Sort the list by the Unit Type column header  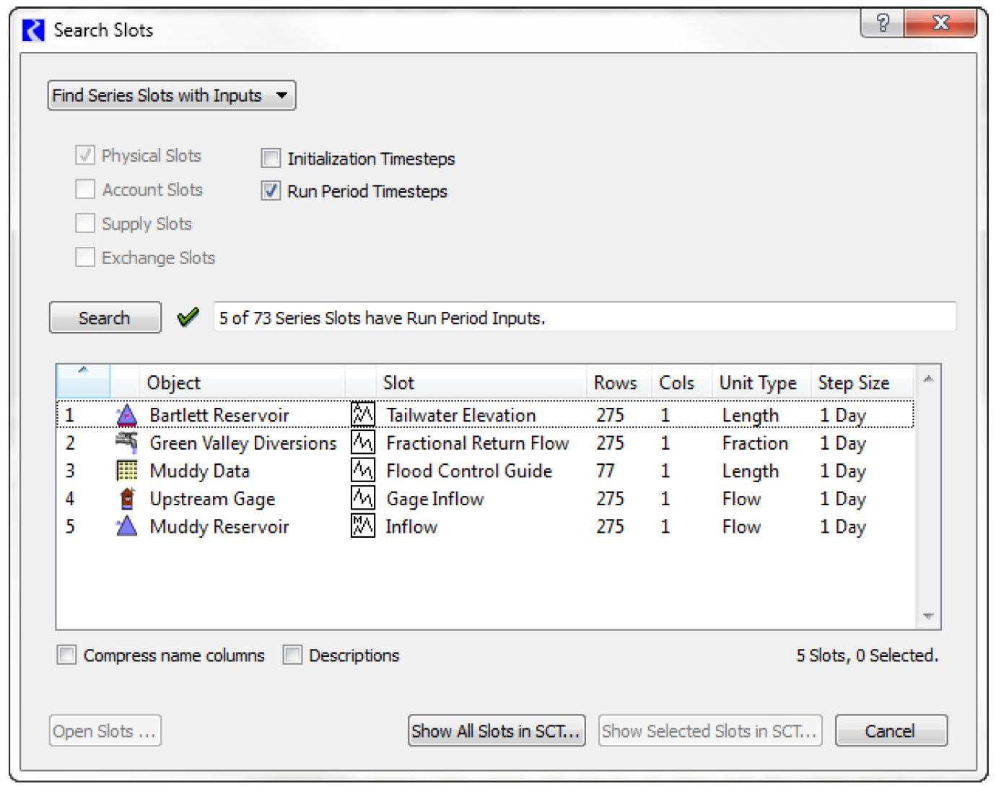click(x=757, y=383)
